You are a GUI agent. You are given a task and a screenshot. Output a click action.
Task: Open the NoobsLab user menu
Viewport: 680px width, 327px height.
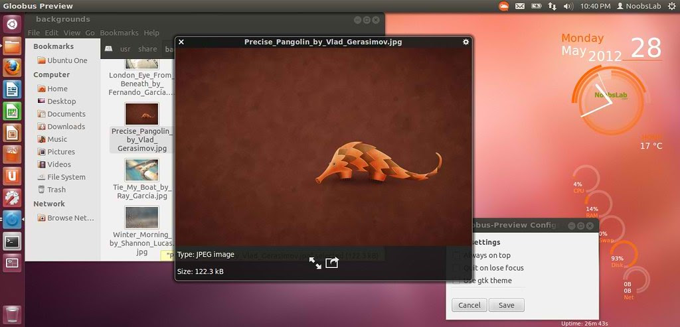tap(639, 6)
